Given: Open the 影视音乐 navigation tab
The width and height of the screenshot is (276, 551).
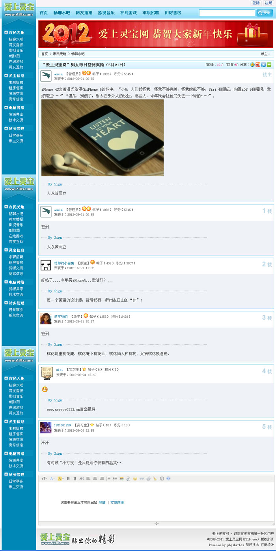Looking at the screenshot, I should [106, 13].
